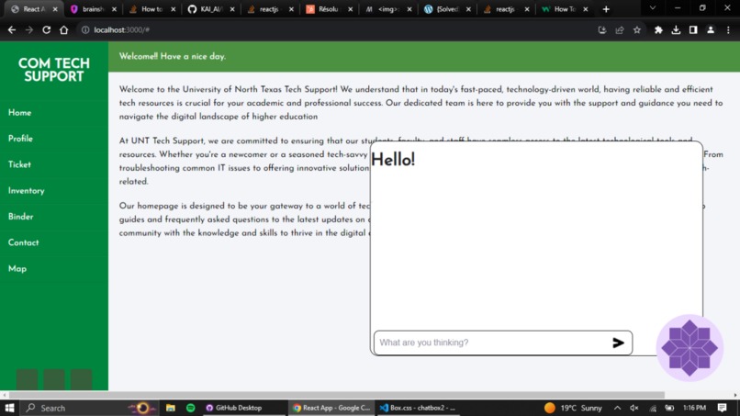Viewport: 740px width, 416px height.
Task: Click 'Welcome!! Have a nice day.' banner text
Action: pos(173,56)
